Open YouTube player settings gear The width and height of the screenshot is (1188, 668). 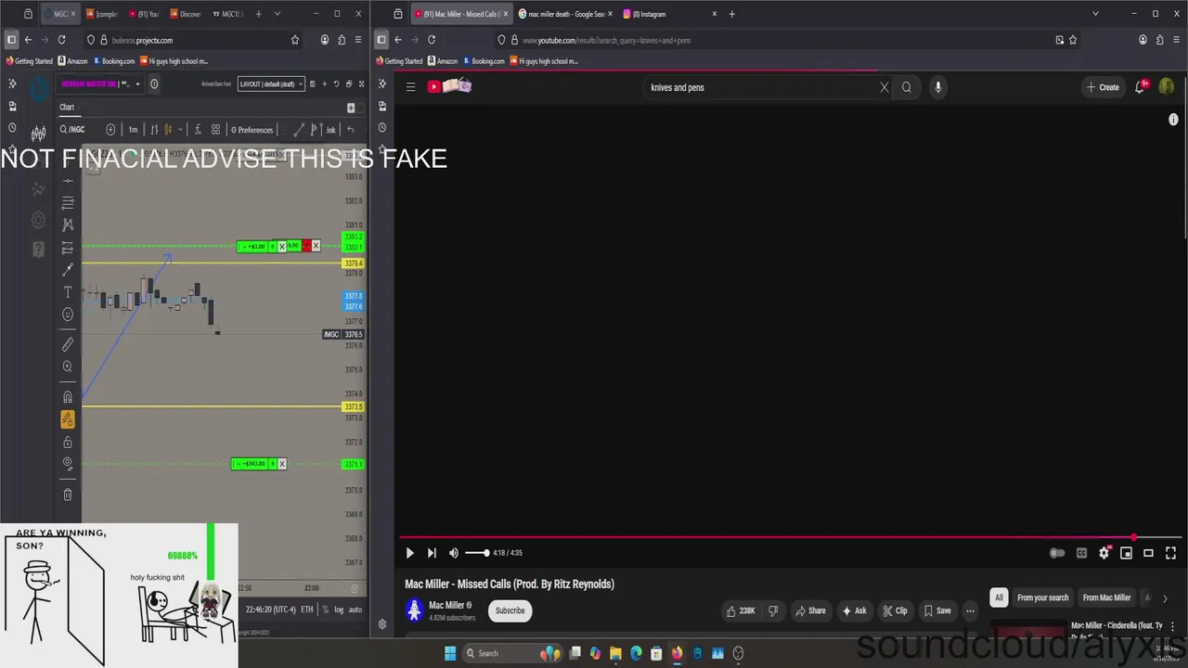pos(1104,553)
